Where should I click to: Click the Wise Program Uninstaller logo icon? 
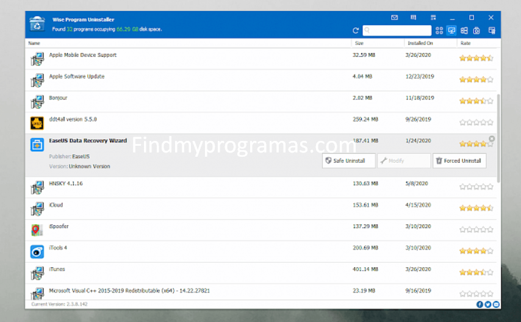coord(37,24)
